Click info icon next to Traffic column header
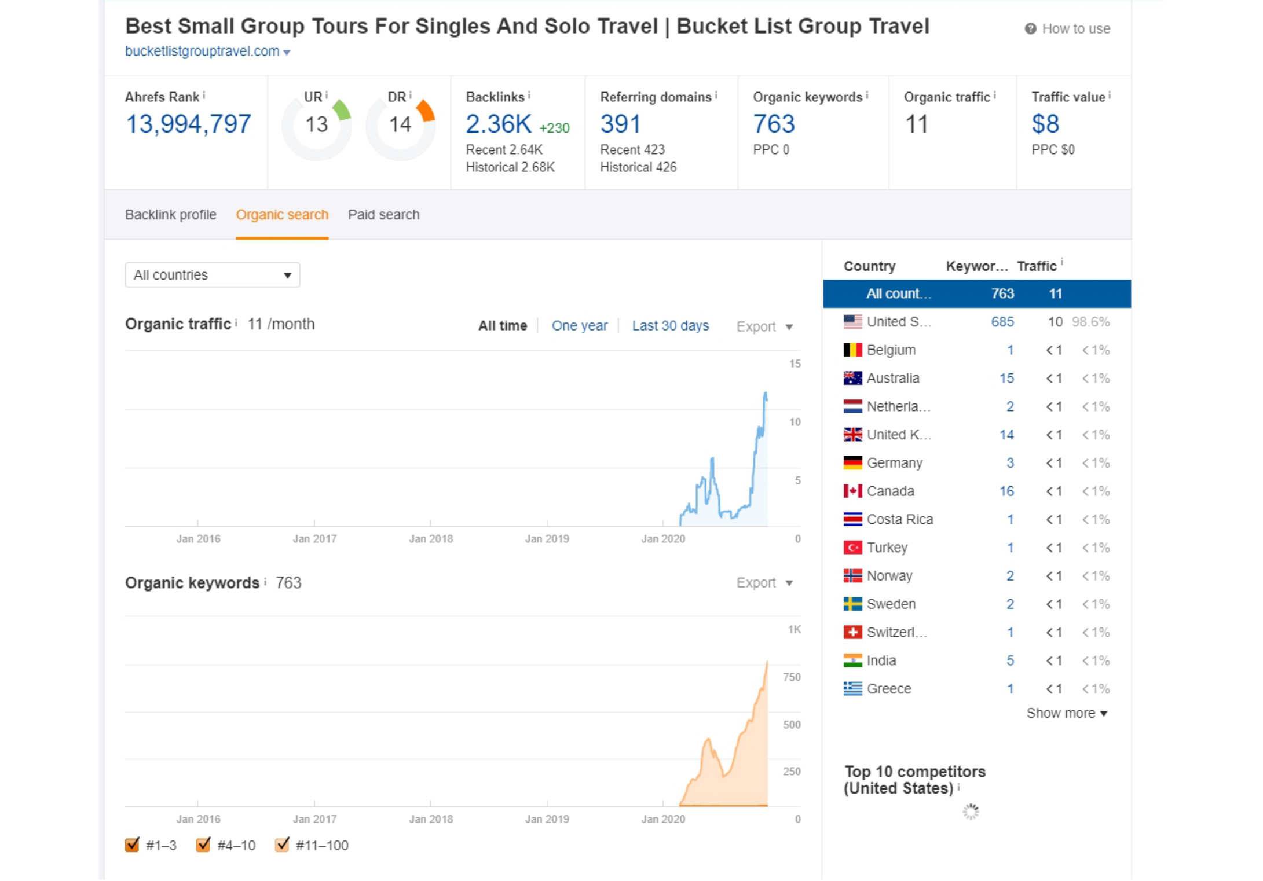The image size is (1263, 881). coord(1062,262)
